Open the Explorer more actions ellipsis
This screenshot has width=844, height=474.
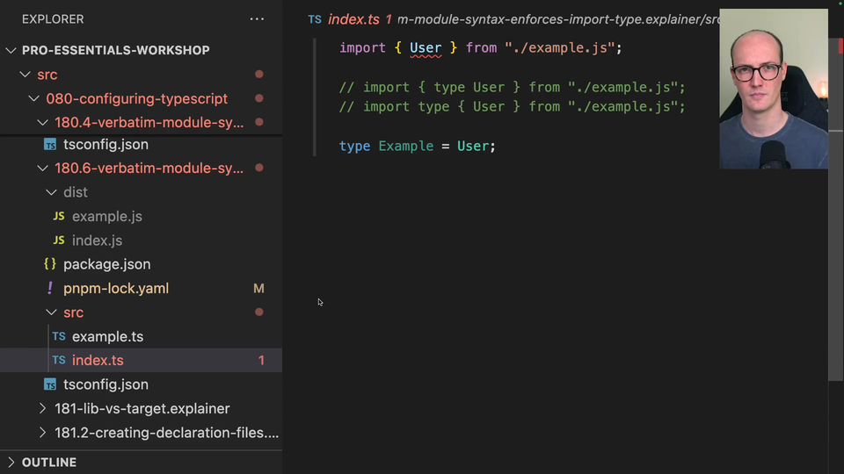point(257,18)
